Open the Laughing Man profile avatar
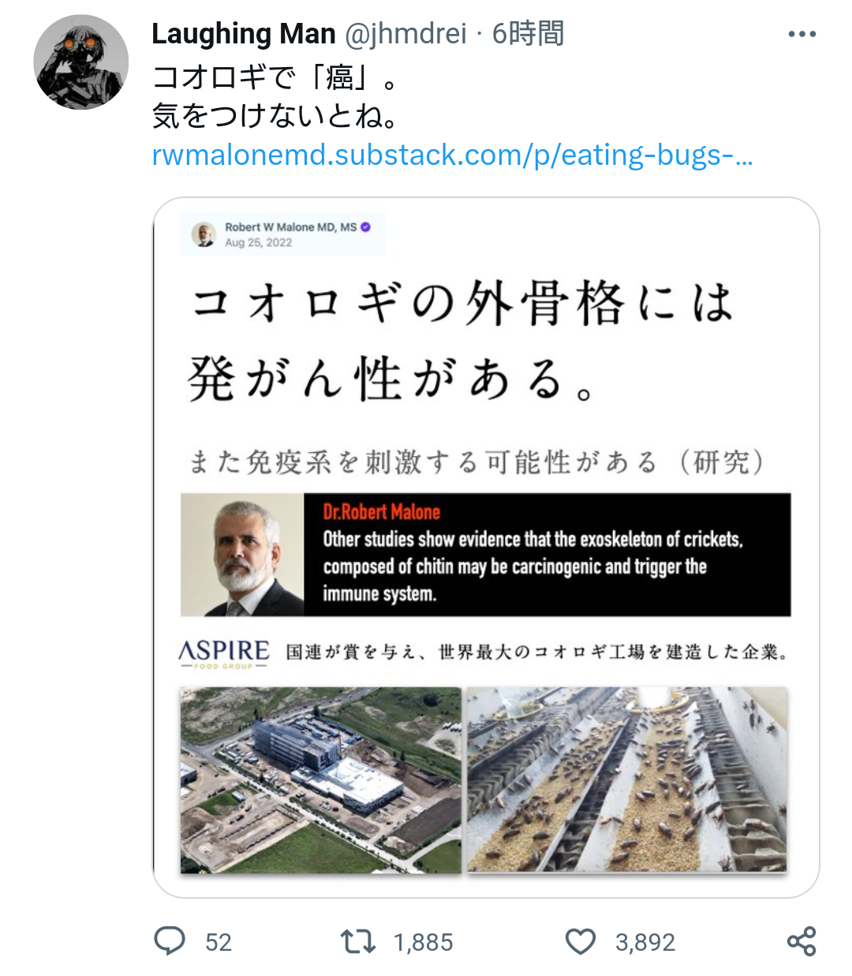Image resolution: width=852 pixels, height=976 pixels. 80,62
